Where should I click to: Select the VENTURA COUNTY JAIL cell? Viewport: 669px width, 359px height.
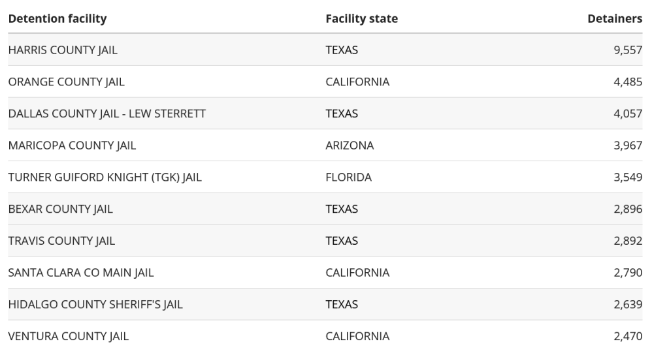pyautogui.click(x=68, y=337)
